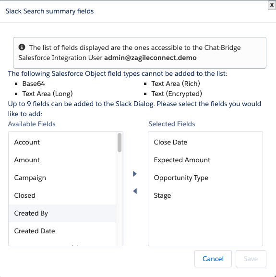The image size is (276, 277).
Task: Select Expected Amount in Selected Fields
Action: (205, 160)
